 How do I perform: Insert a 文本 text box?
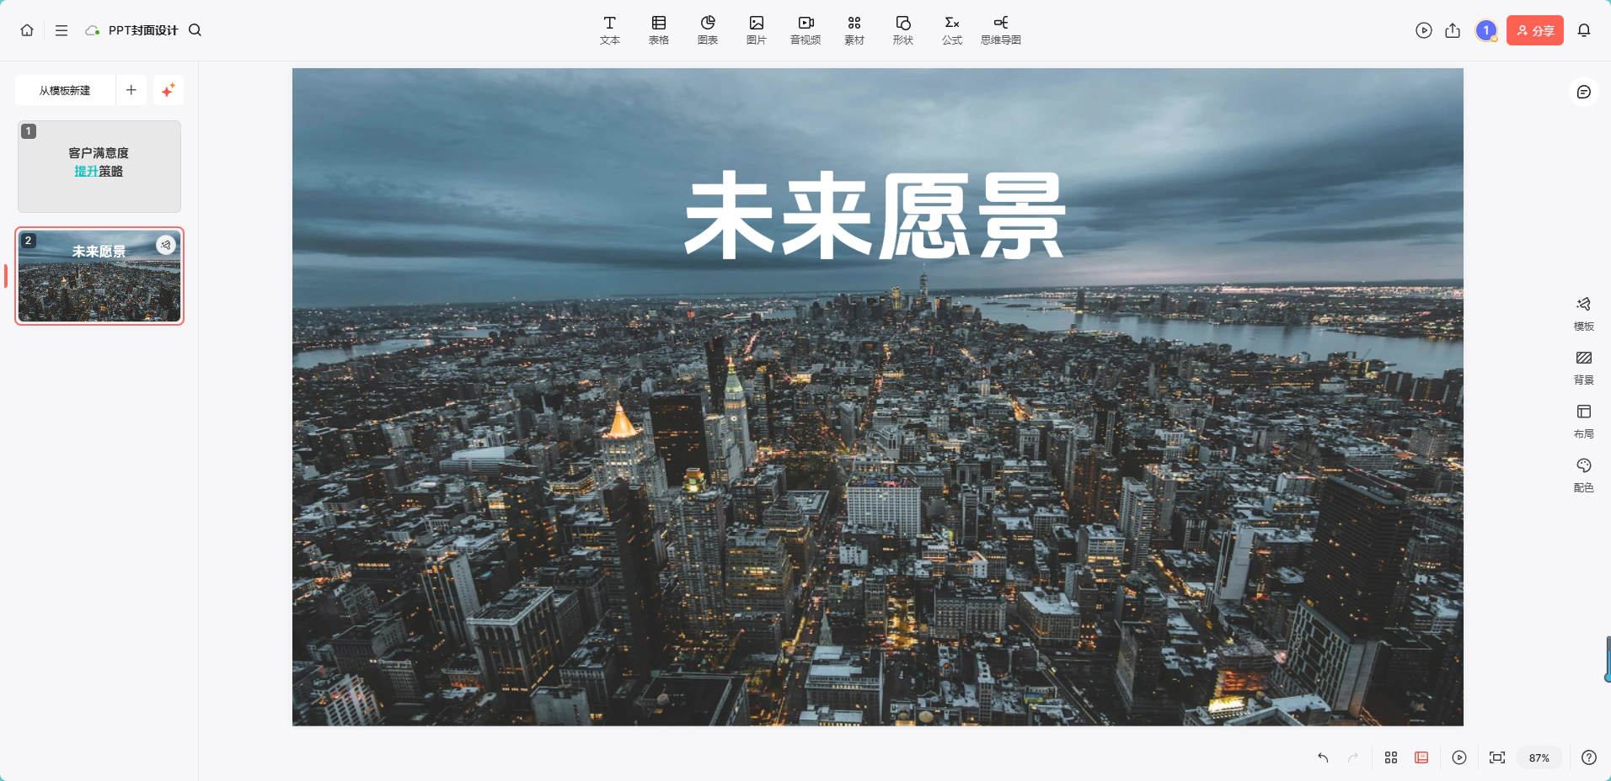[x=610, y=30]
